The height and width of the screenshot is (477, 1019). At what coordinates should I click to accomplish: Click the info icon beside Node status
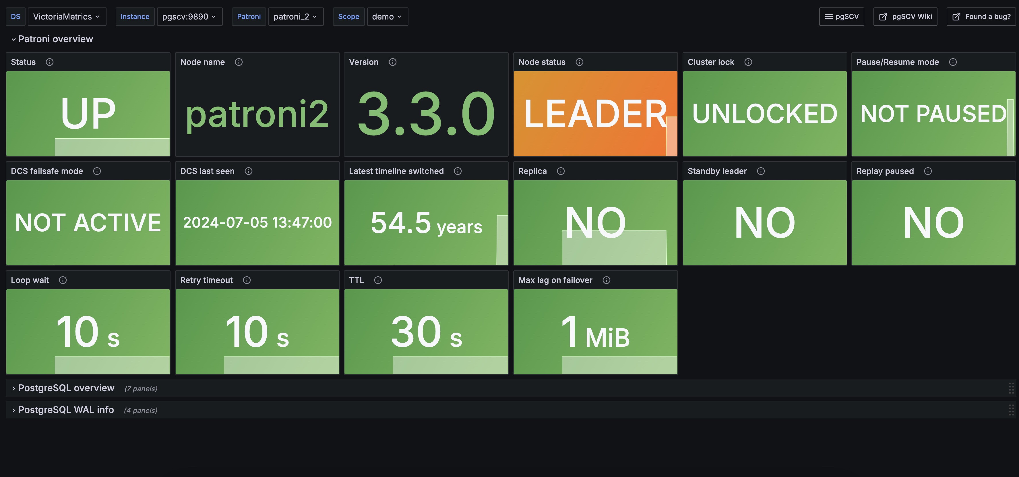click(580, 62)
